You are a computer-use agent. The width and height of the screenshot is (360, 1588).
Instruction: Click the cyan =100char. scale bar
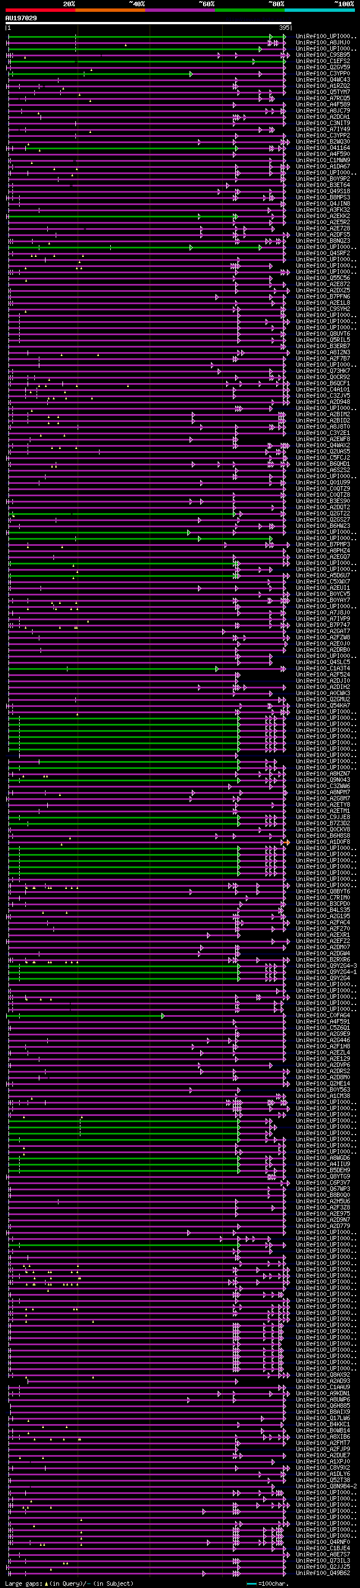[x=251, y=1583]
